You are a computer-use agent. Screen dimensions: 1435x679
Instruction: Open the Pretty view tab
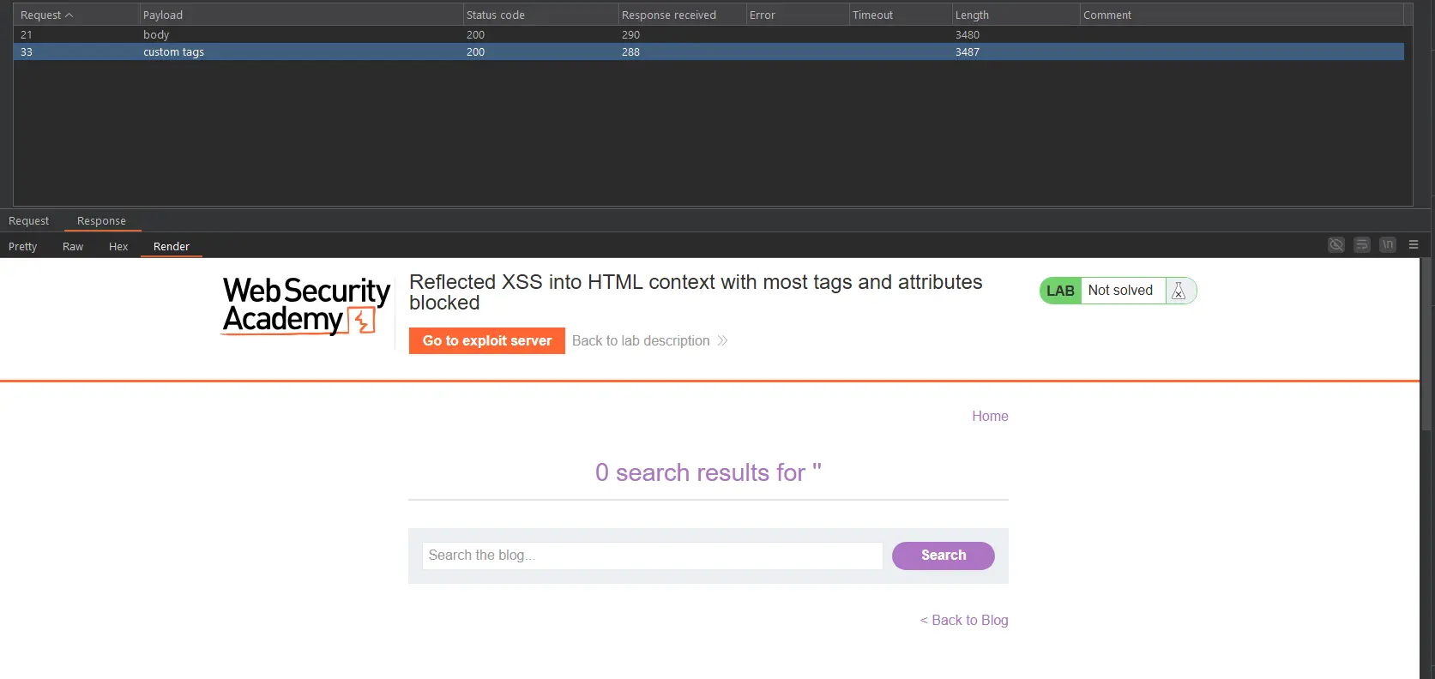click(23, 247)
